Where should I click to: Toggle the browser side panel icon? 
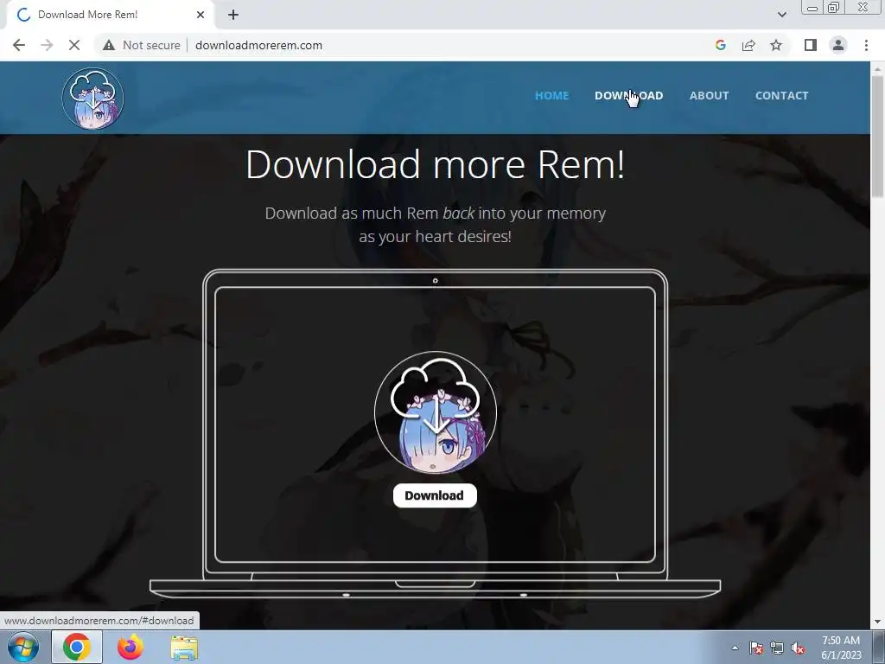point(811,45)
